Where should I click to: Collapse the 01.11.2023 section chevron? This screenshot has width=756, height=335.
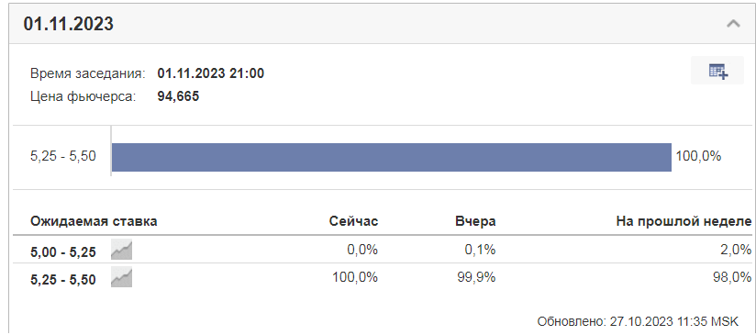click(x=733, y=24)
